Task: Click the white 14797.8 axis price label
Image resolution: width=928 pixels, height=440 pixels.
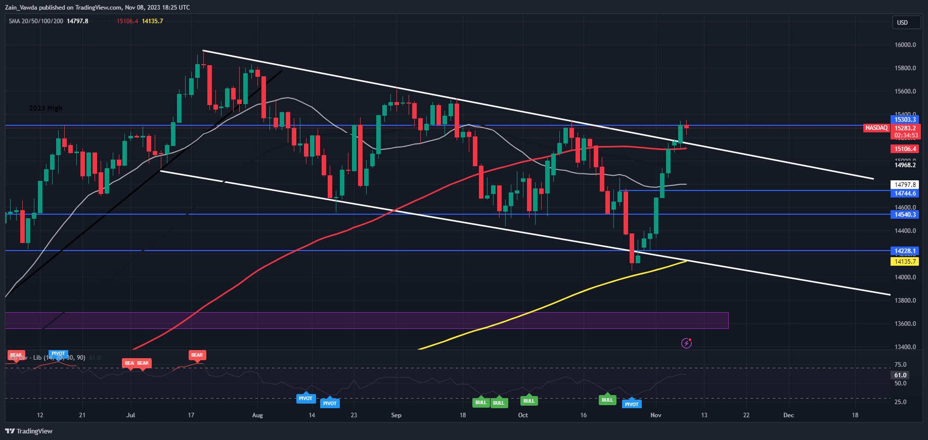Action: coord(905,185)
